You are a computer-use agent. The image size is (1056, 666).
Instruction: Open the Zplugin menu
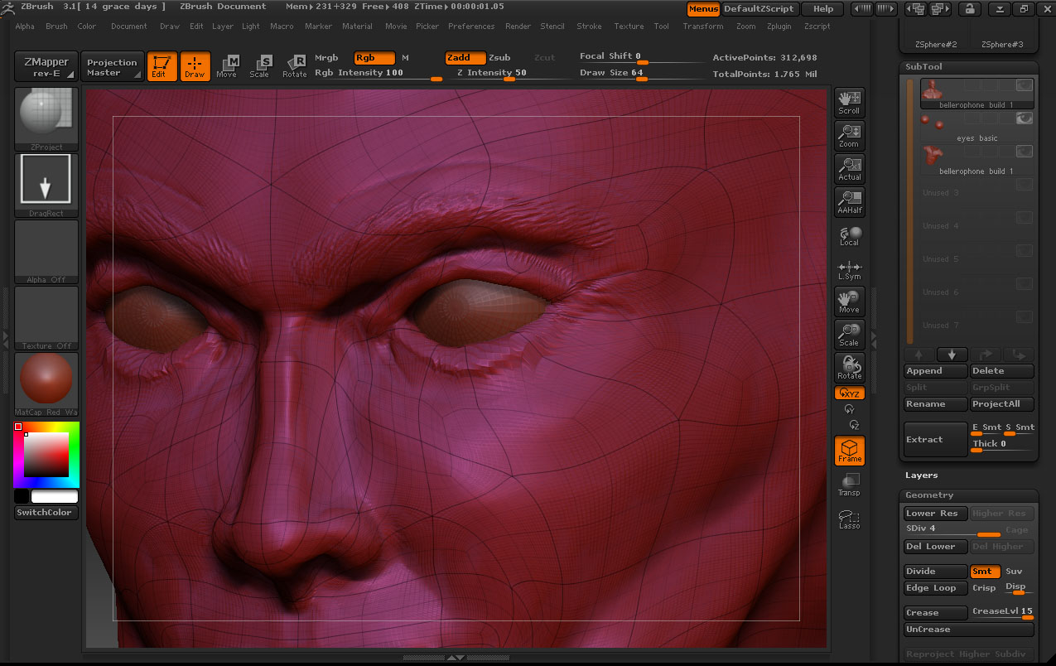[x=779, y=27]
